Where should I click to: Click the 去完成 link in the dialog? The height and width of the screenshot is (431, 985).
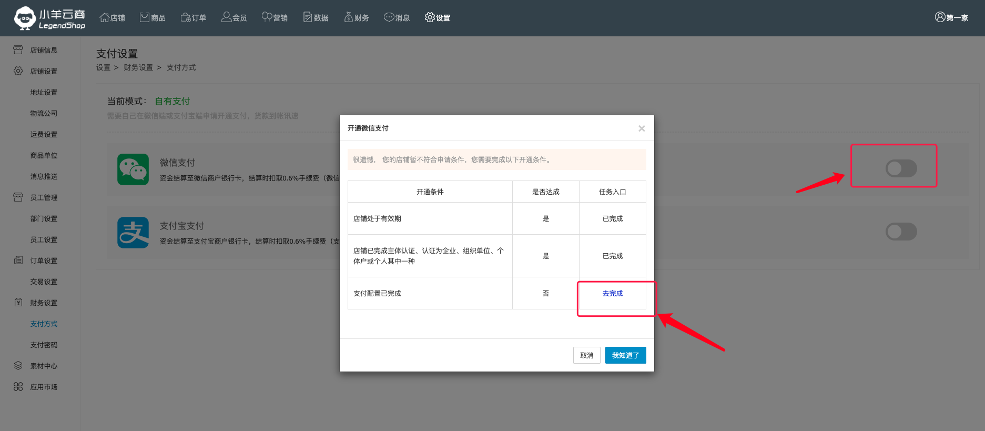(x=612, y=293)
